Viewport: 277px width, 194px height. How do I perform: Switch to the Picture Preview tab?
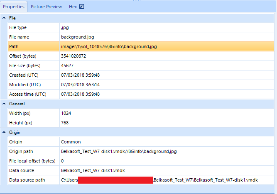pos(46,7)
